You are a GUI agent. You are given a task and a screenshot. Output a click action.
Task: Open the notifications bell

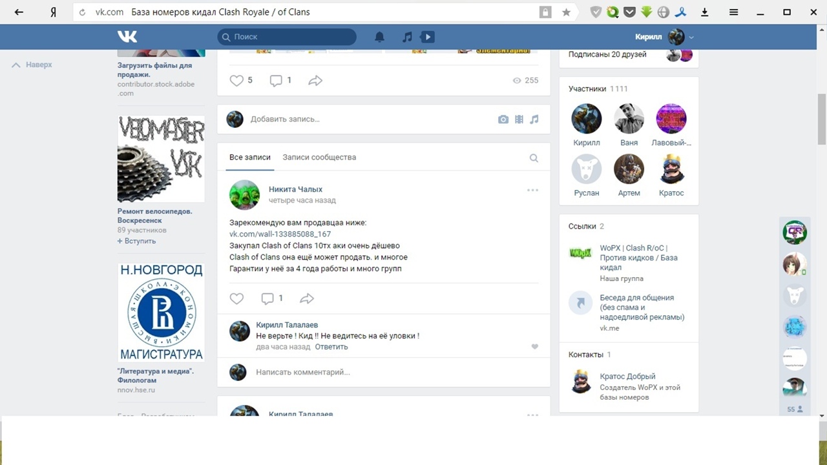click(380, 37)
